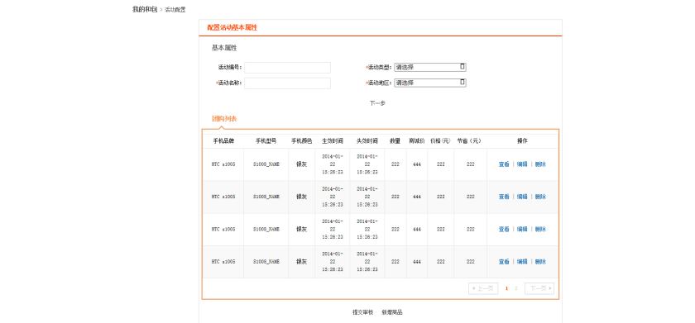The width and height of the screenshot is (695, 323).
Task: Click the 失效时间 column header
Action: point(367,141)
